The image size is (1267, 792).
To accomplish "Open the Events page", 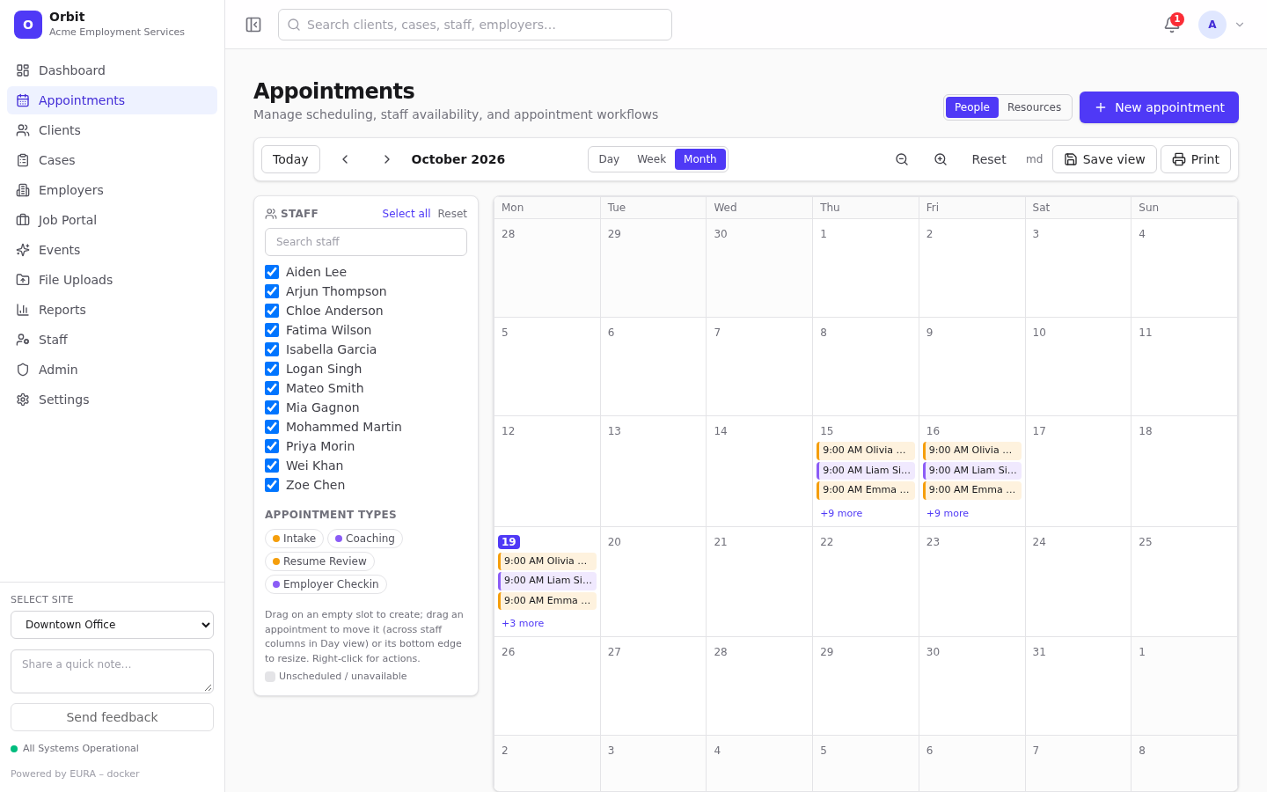I will click(112, 250).
